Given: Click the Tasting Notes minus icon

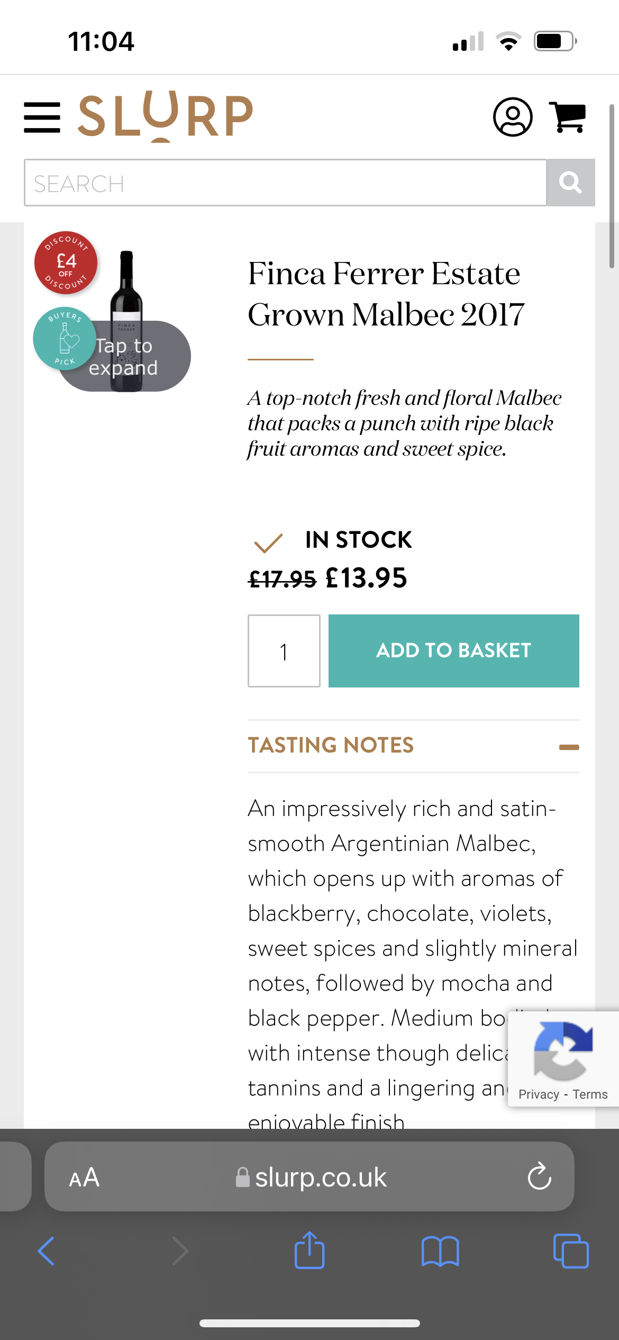Looking at the screenshot, I should click(x=569, y=747).
